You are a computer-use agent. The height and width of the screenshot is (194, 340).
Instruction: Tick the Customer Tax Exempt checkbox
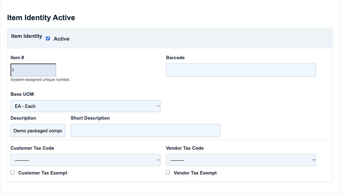[x=13, y=172]
